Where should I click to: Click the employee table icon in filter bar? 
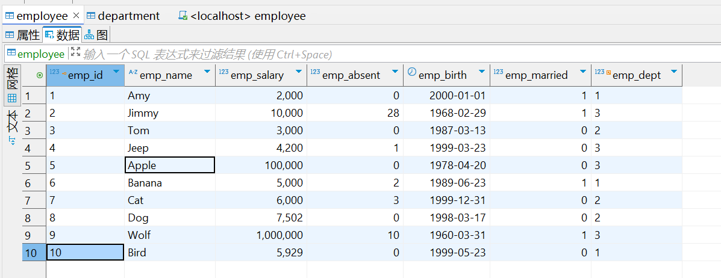[11, 54]
